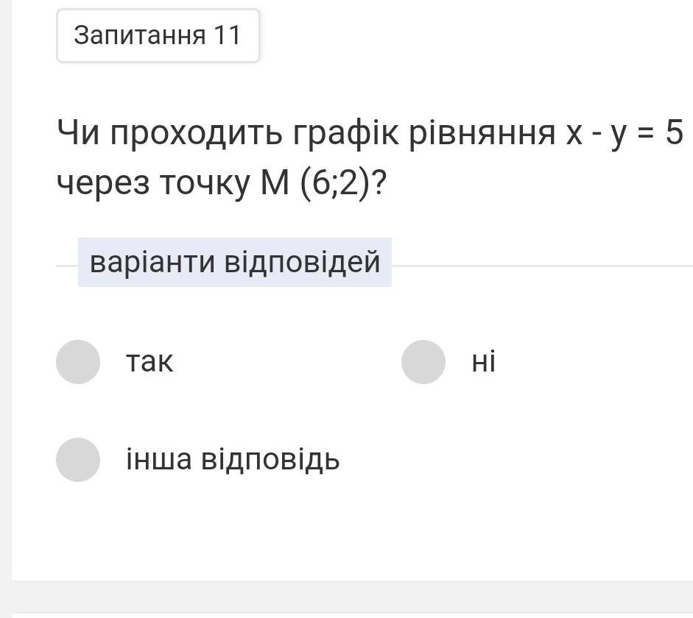Click the divider line beside 'варіанти відповідей'
Image resolution: width=693 pixels, height=618 pixels.
541,265
